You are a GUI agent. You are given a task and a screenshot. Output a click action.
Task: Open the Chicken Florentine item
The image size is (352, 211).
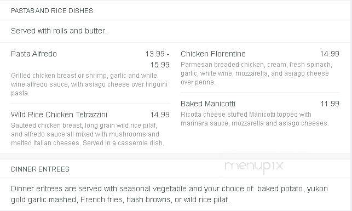[213, 54]
